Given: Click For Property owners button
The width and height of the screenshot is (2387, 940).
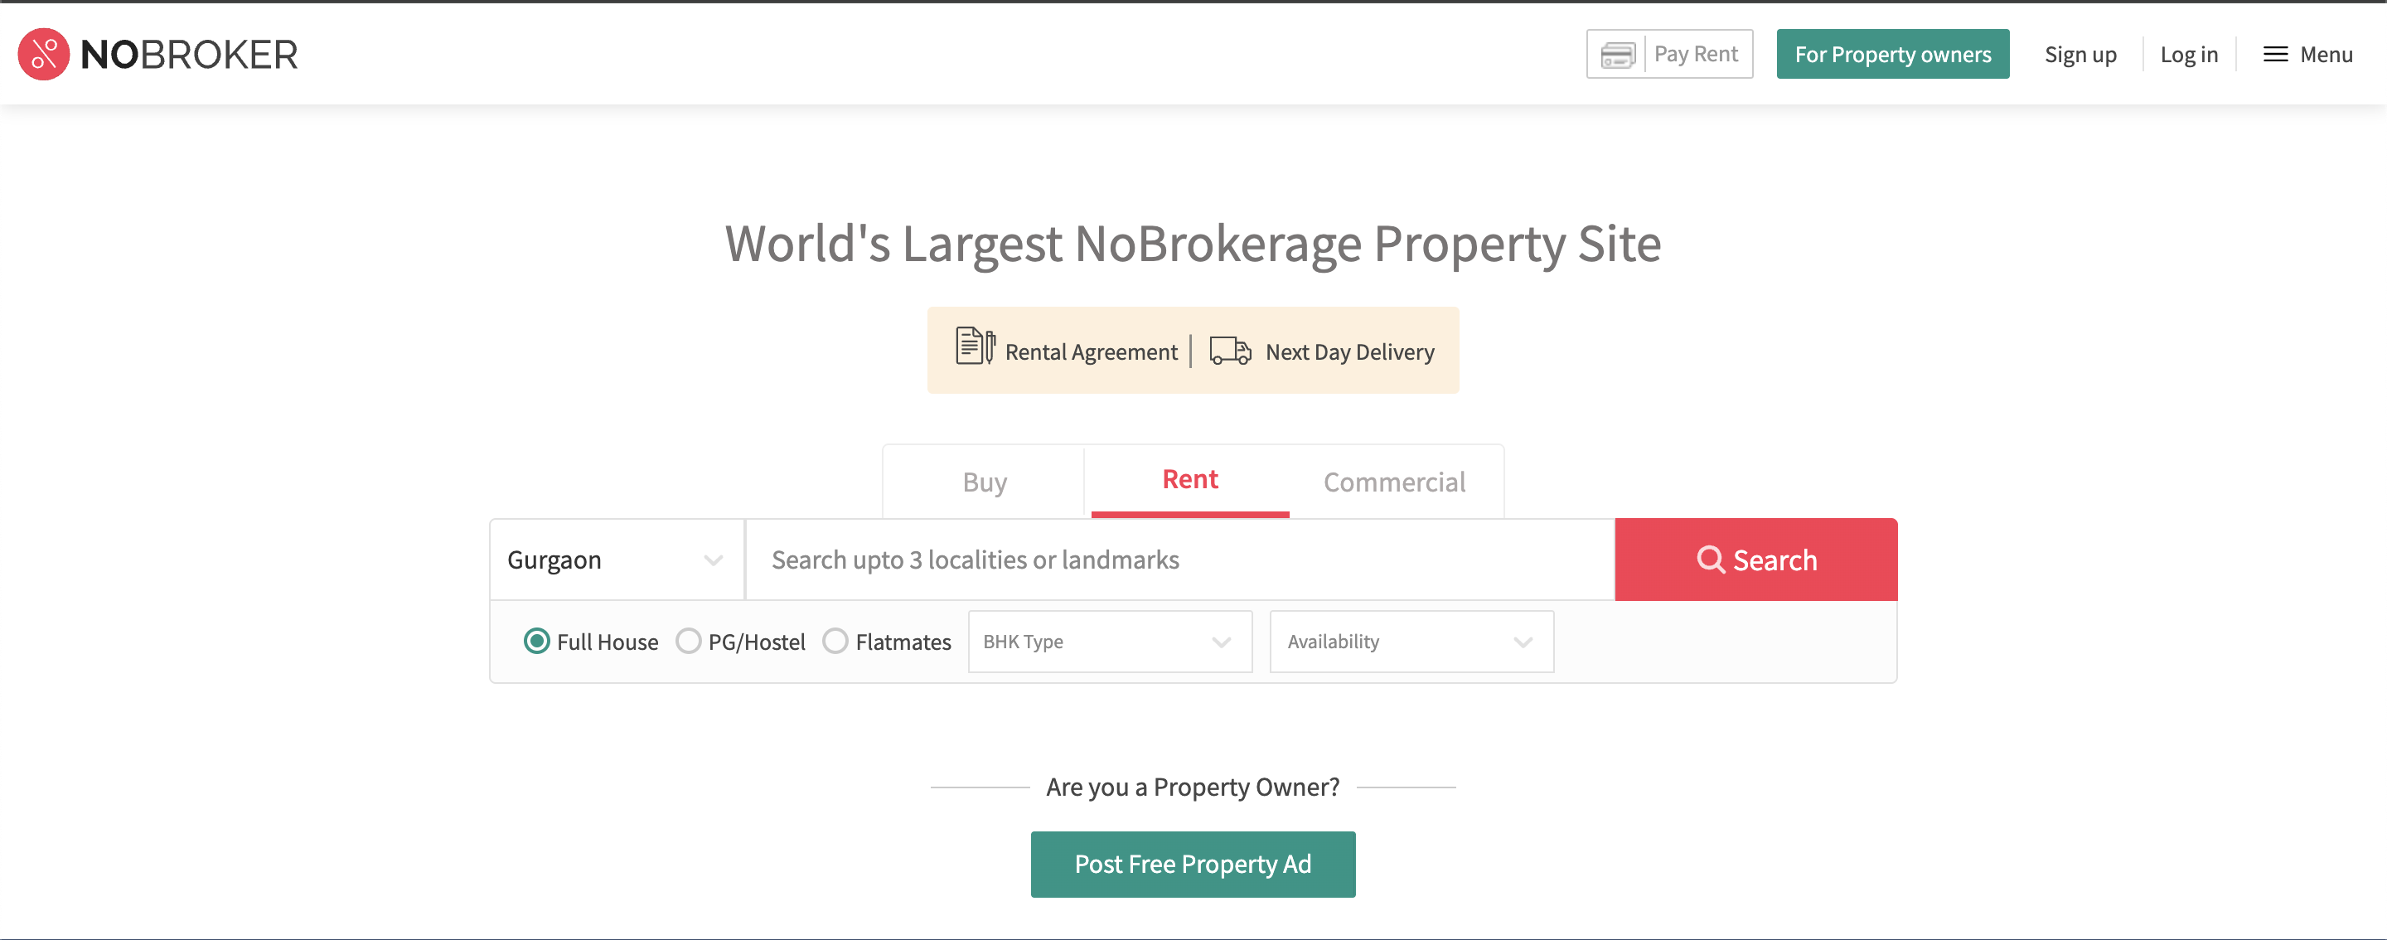Looking at the screenshot, I should pos(1893,54).
